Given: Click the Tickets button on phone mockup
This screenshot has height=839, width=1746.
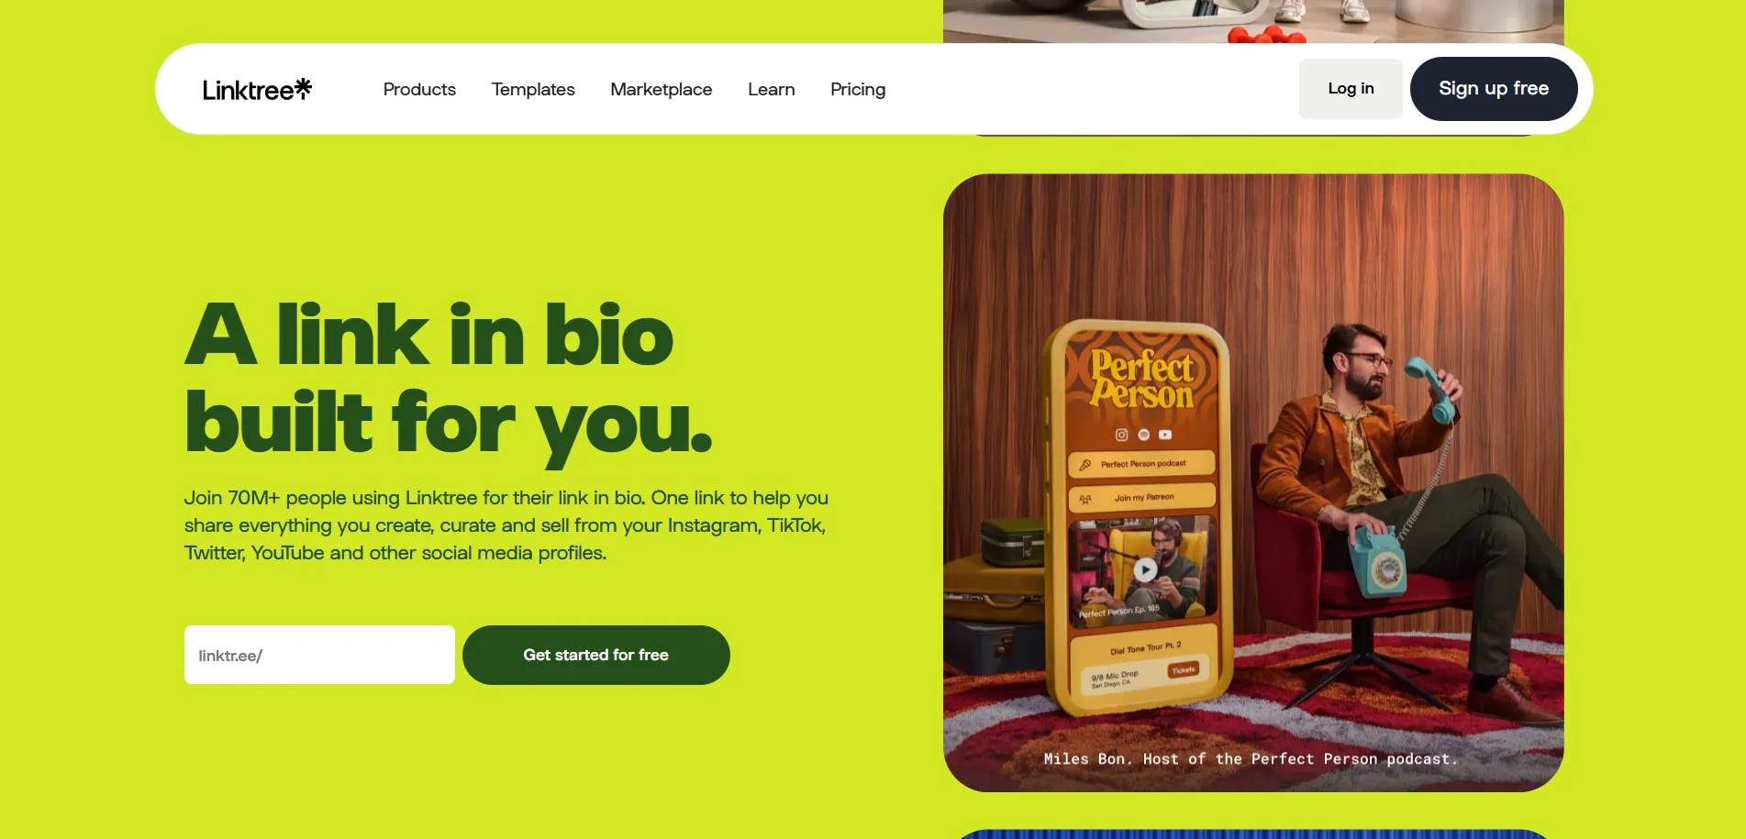Looking at the screenshot, I should tap(1184, 670).
